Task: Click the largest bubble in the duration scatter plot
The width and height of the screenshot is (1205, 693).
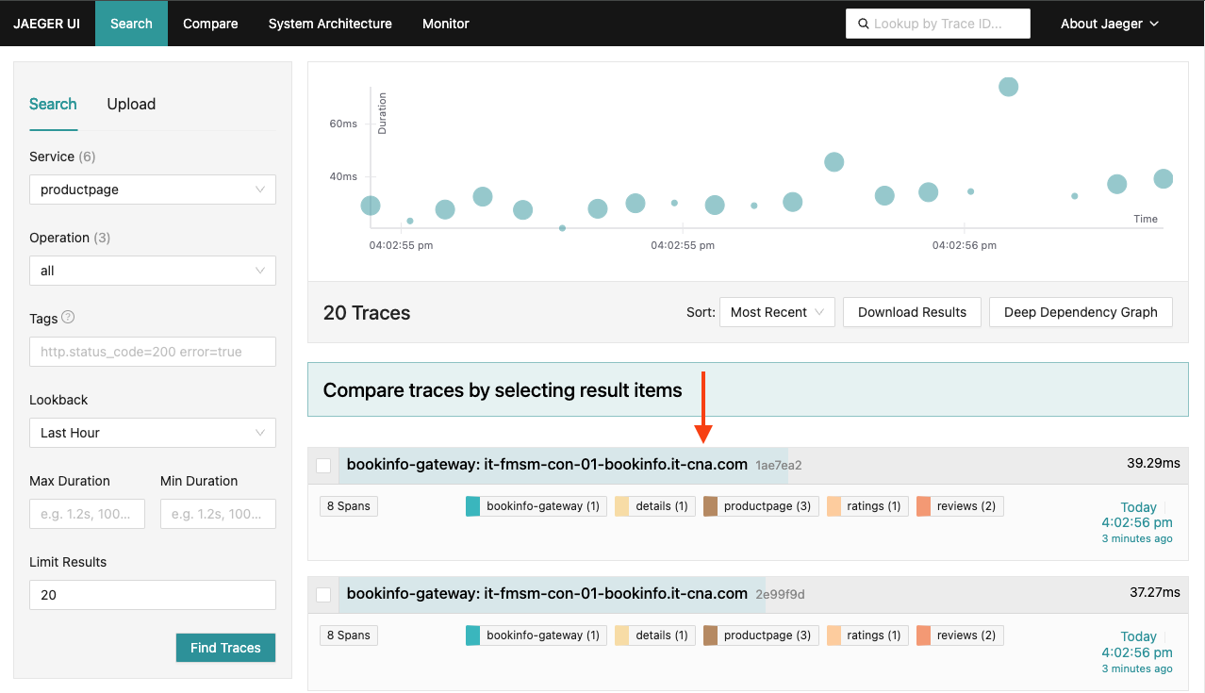Action: [1008, 86]
